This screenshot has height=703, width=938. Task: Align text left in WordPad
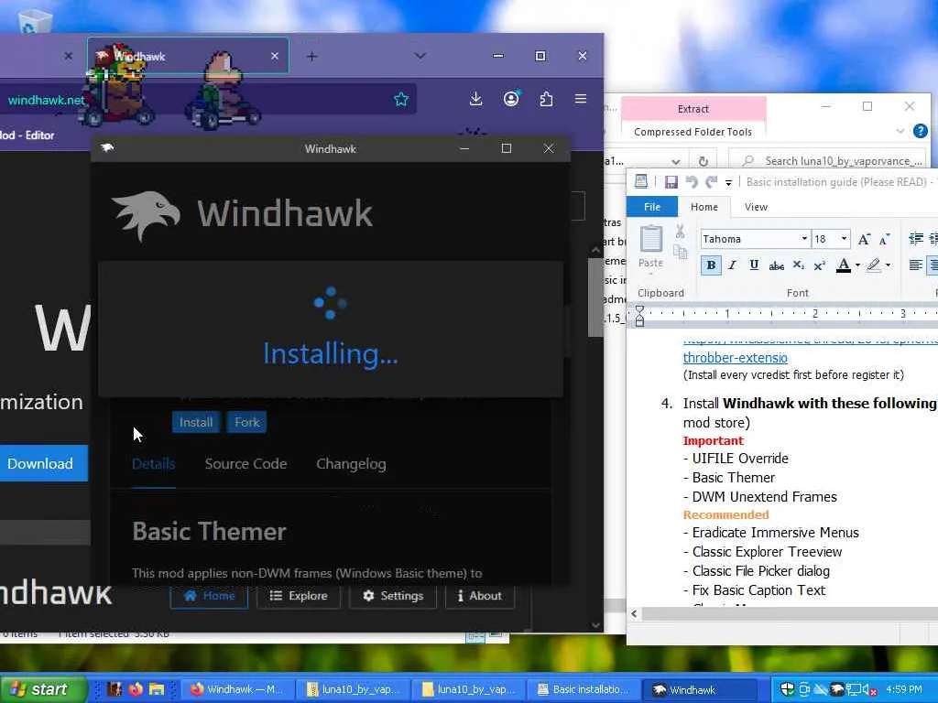[x=915, y=265]
